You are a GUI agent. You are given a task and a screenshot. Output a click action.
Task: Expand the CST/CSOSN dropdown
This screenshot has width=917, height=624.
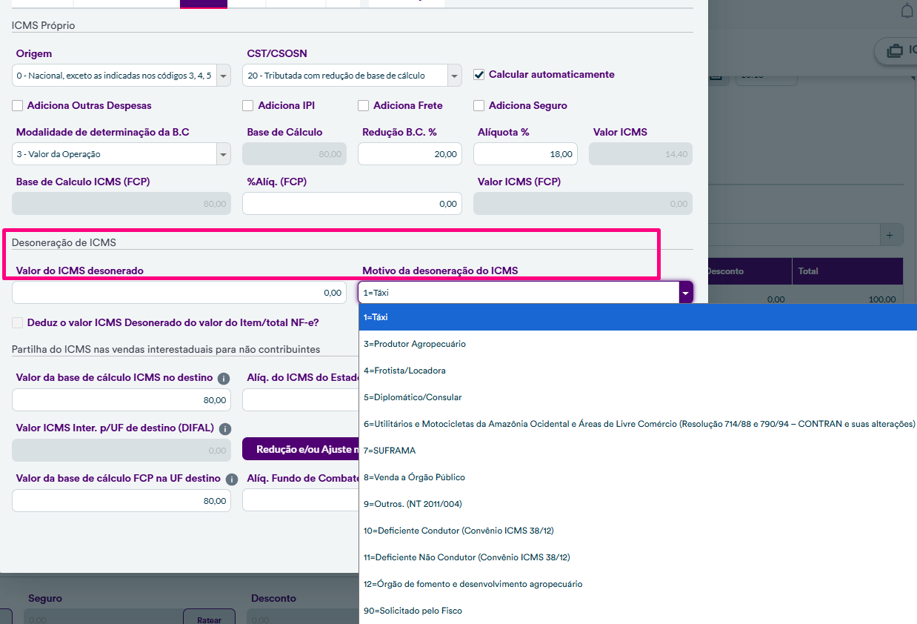[x=454, y=76]
